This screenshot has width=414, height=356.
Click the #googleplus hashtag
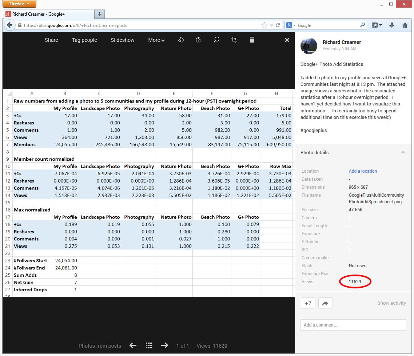click(314, 131)
